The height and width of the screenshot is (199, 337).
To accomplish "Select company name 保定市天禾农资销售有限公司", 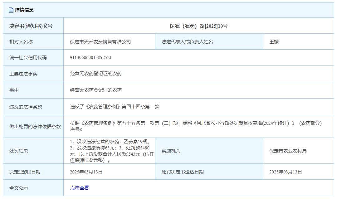I will (100, 42).
